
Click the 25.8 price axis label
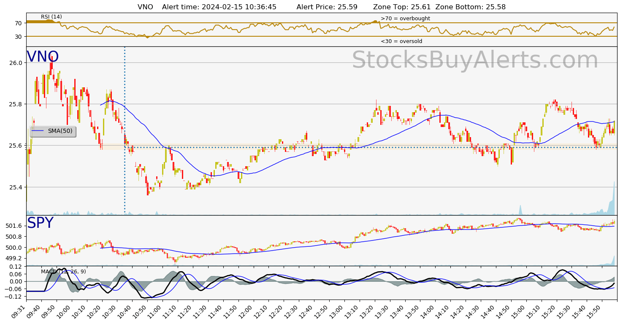click(16, 104)
